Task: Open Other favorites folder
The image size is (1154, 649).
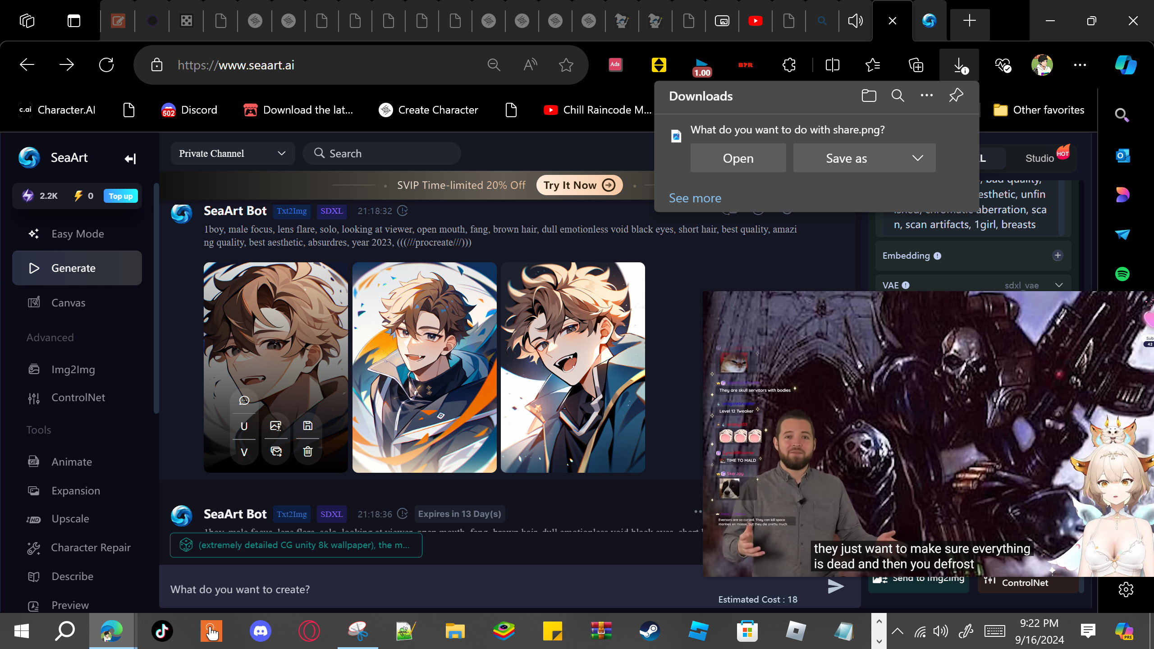Action: 1039,110
